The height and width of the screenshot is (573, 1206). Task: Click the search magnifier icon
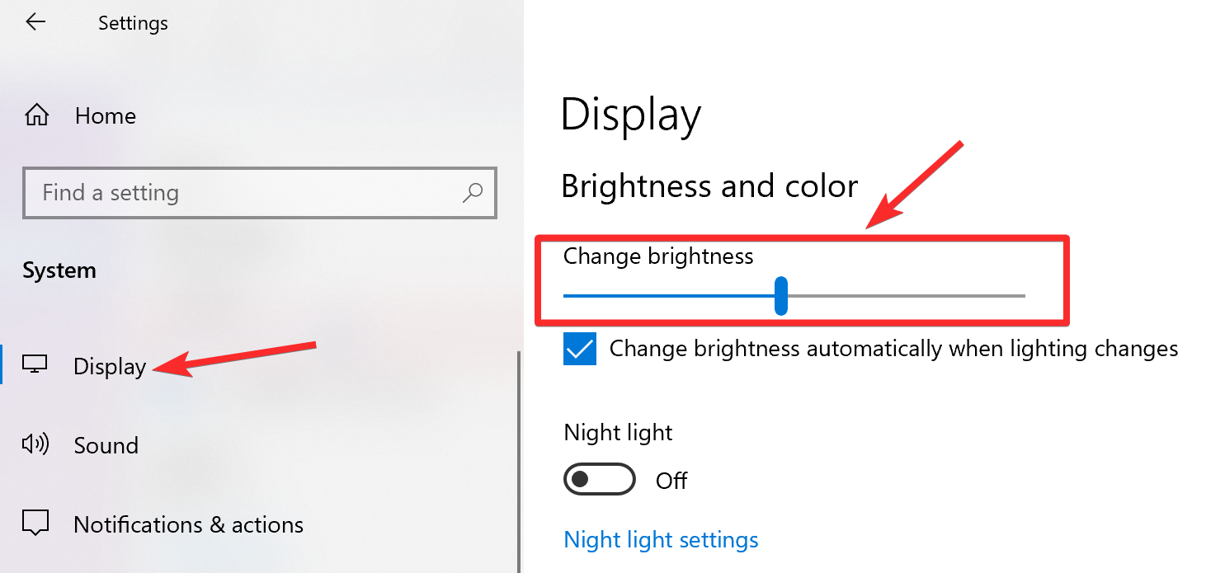(x=472, y=193)
